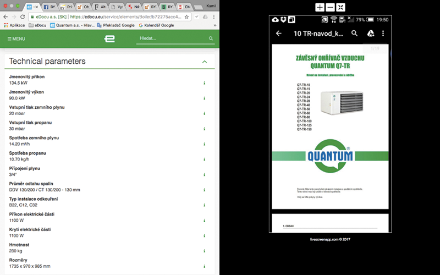Tap Add to Drive icon in PDF viewer
Viewport: 440px width, 275px height.
click(x=371, y=34)
